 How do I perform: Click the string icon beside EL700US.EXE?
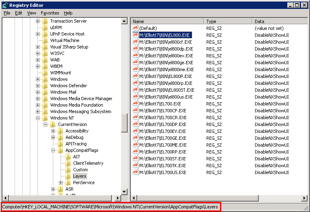pyautogui.click(x=136, y=172)
